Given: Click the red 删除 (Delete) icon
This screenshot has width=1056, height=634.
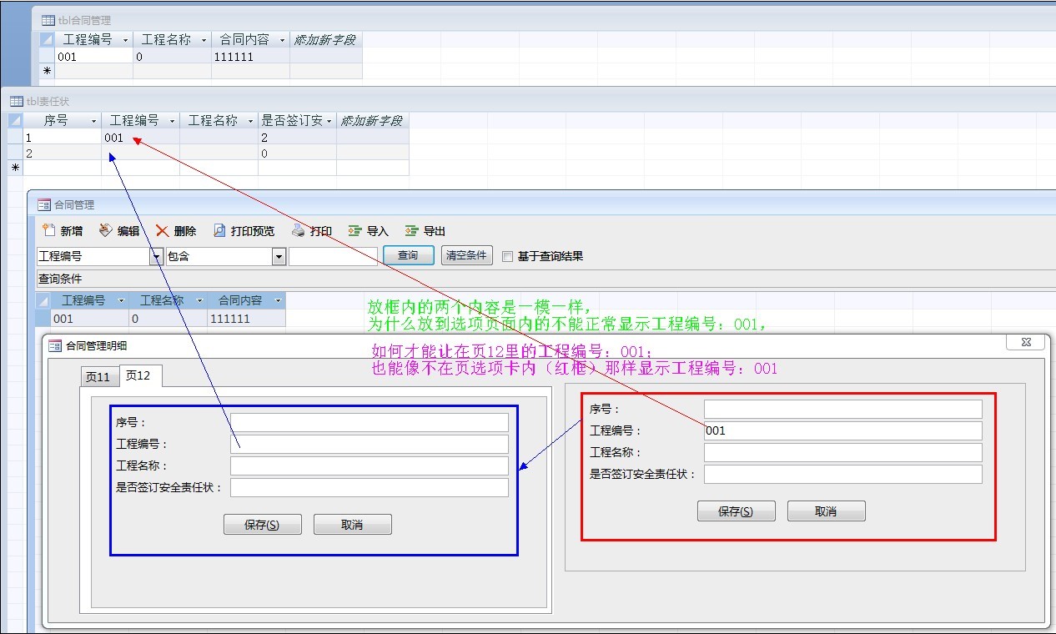Looking at the screenshot, I should pos(162,231).
